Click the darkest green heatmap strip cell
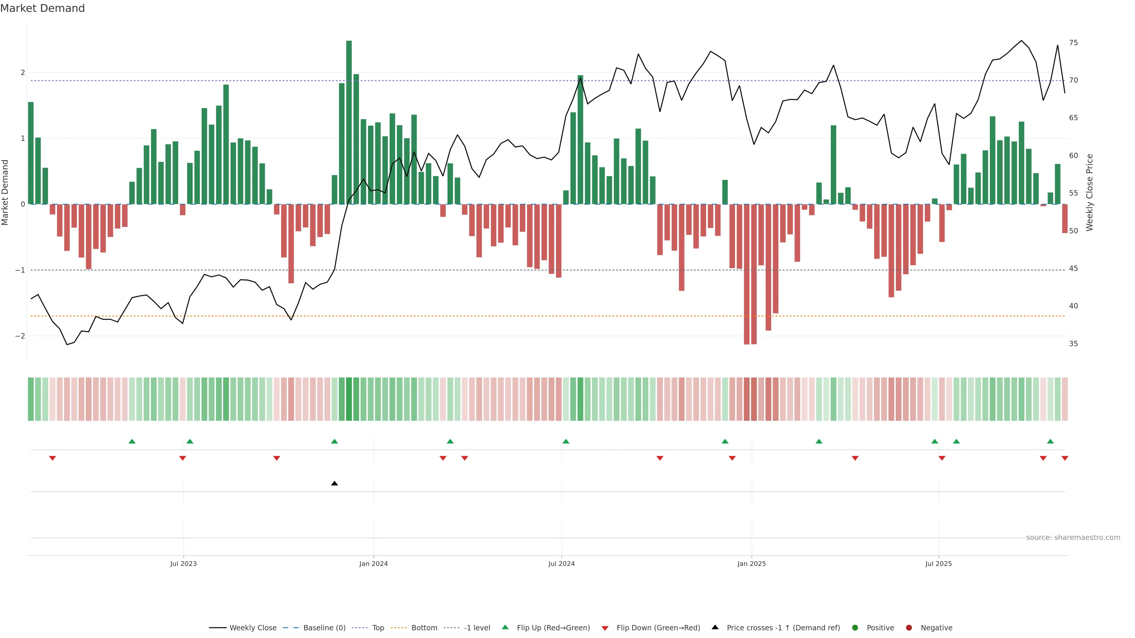The width and height of the screenshot is (1135, 638). pyautogui.click(x=349, y=399)
